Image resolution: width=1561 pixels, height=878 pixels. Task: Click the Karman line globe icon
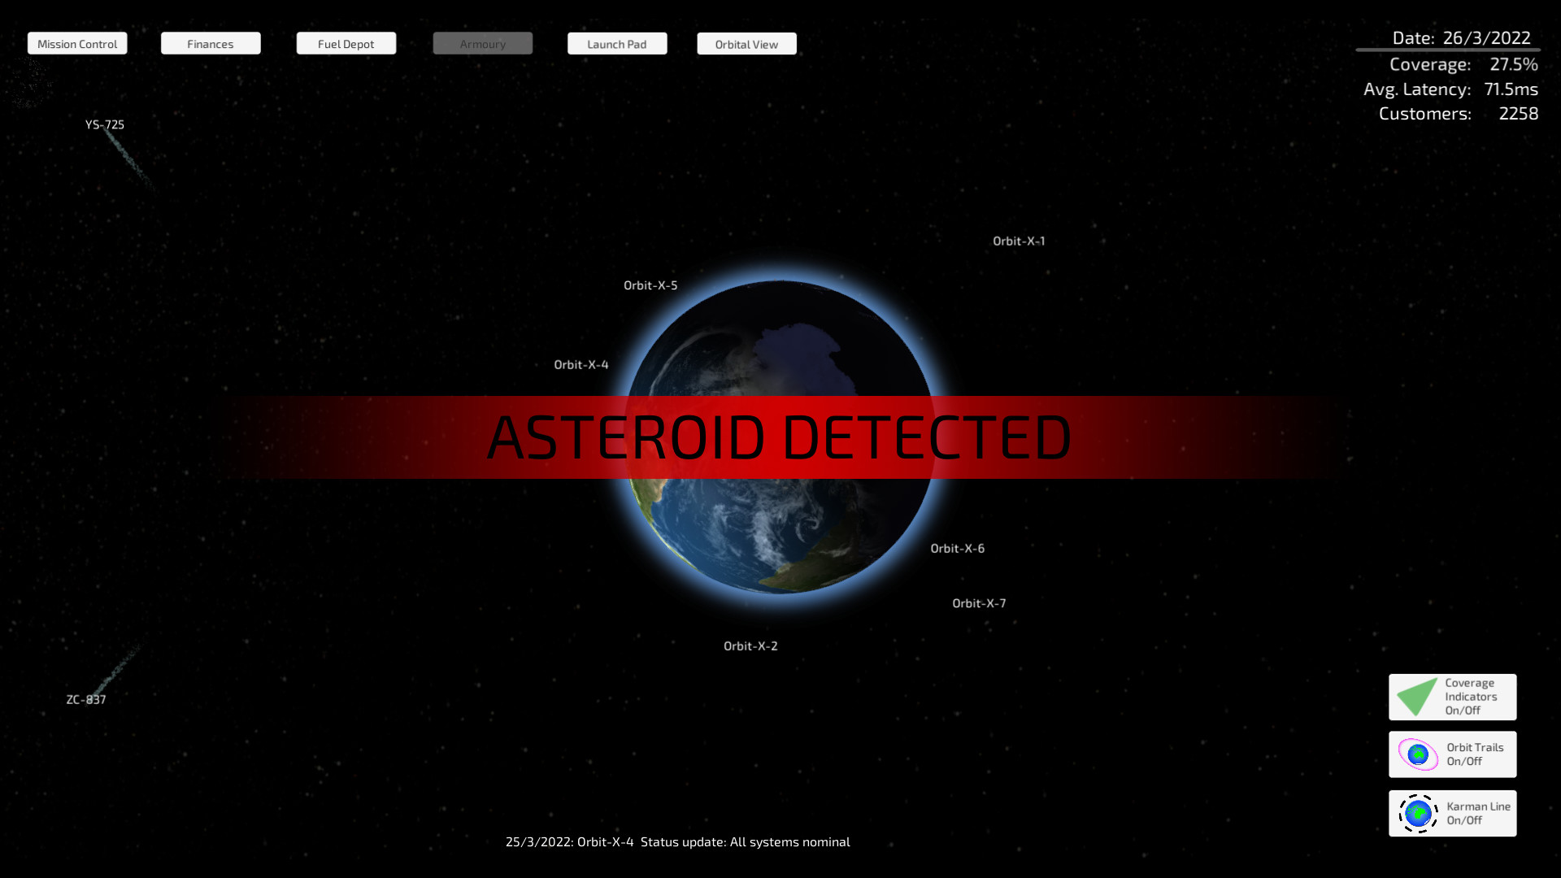click(x=1416, y=813)
